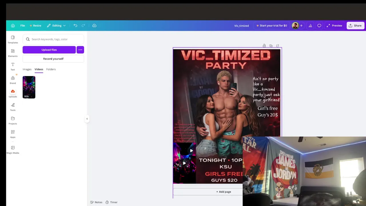Image resolution: width=366 pixels, height=206 pixels.
Task: Select the "TONIGHT • 10P" text
Action: click(x=221, y=160)
